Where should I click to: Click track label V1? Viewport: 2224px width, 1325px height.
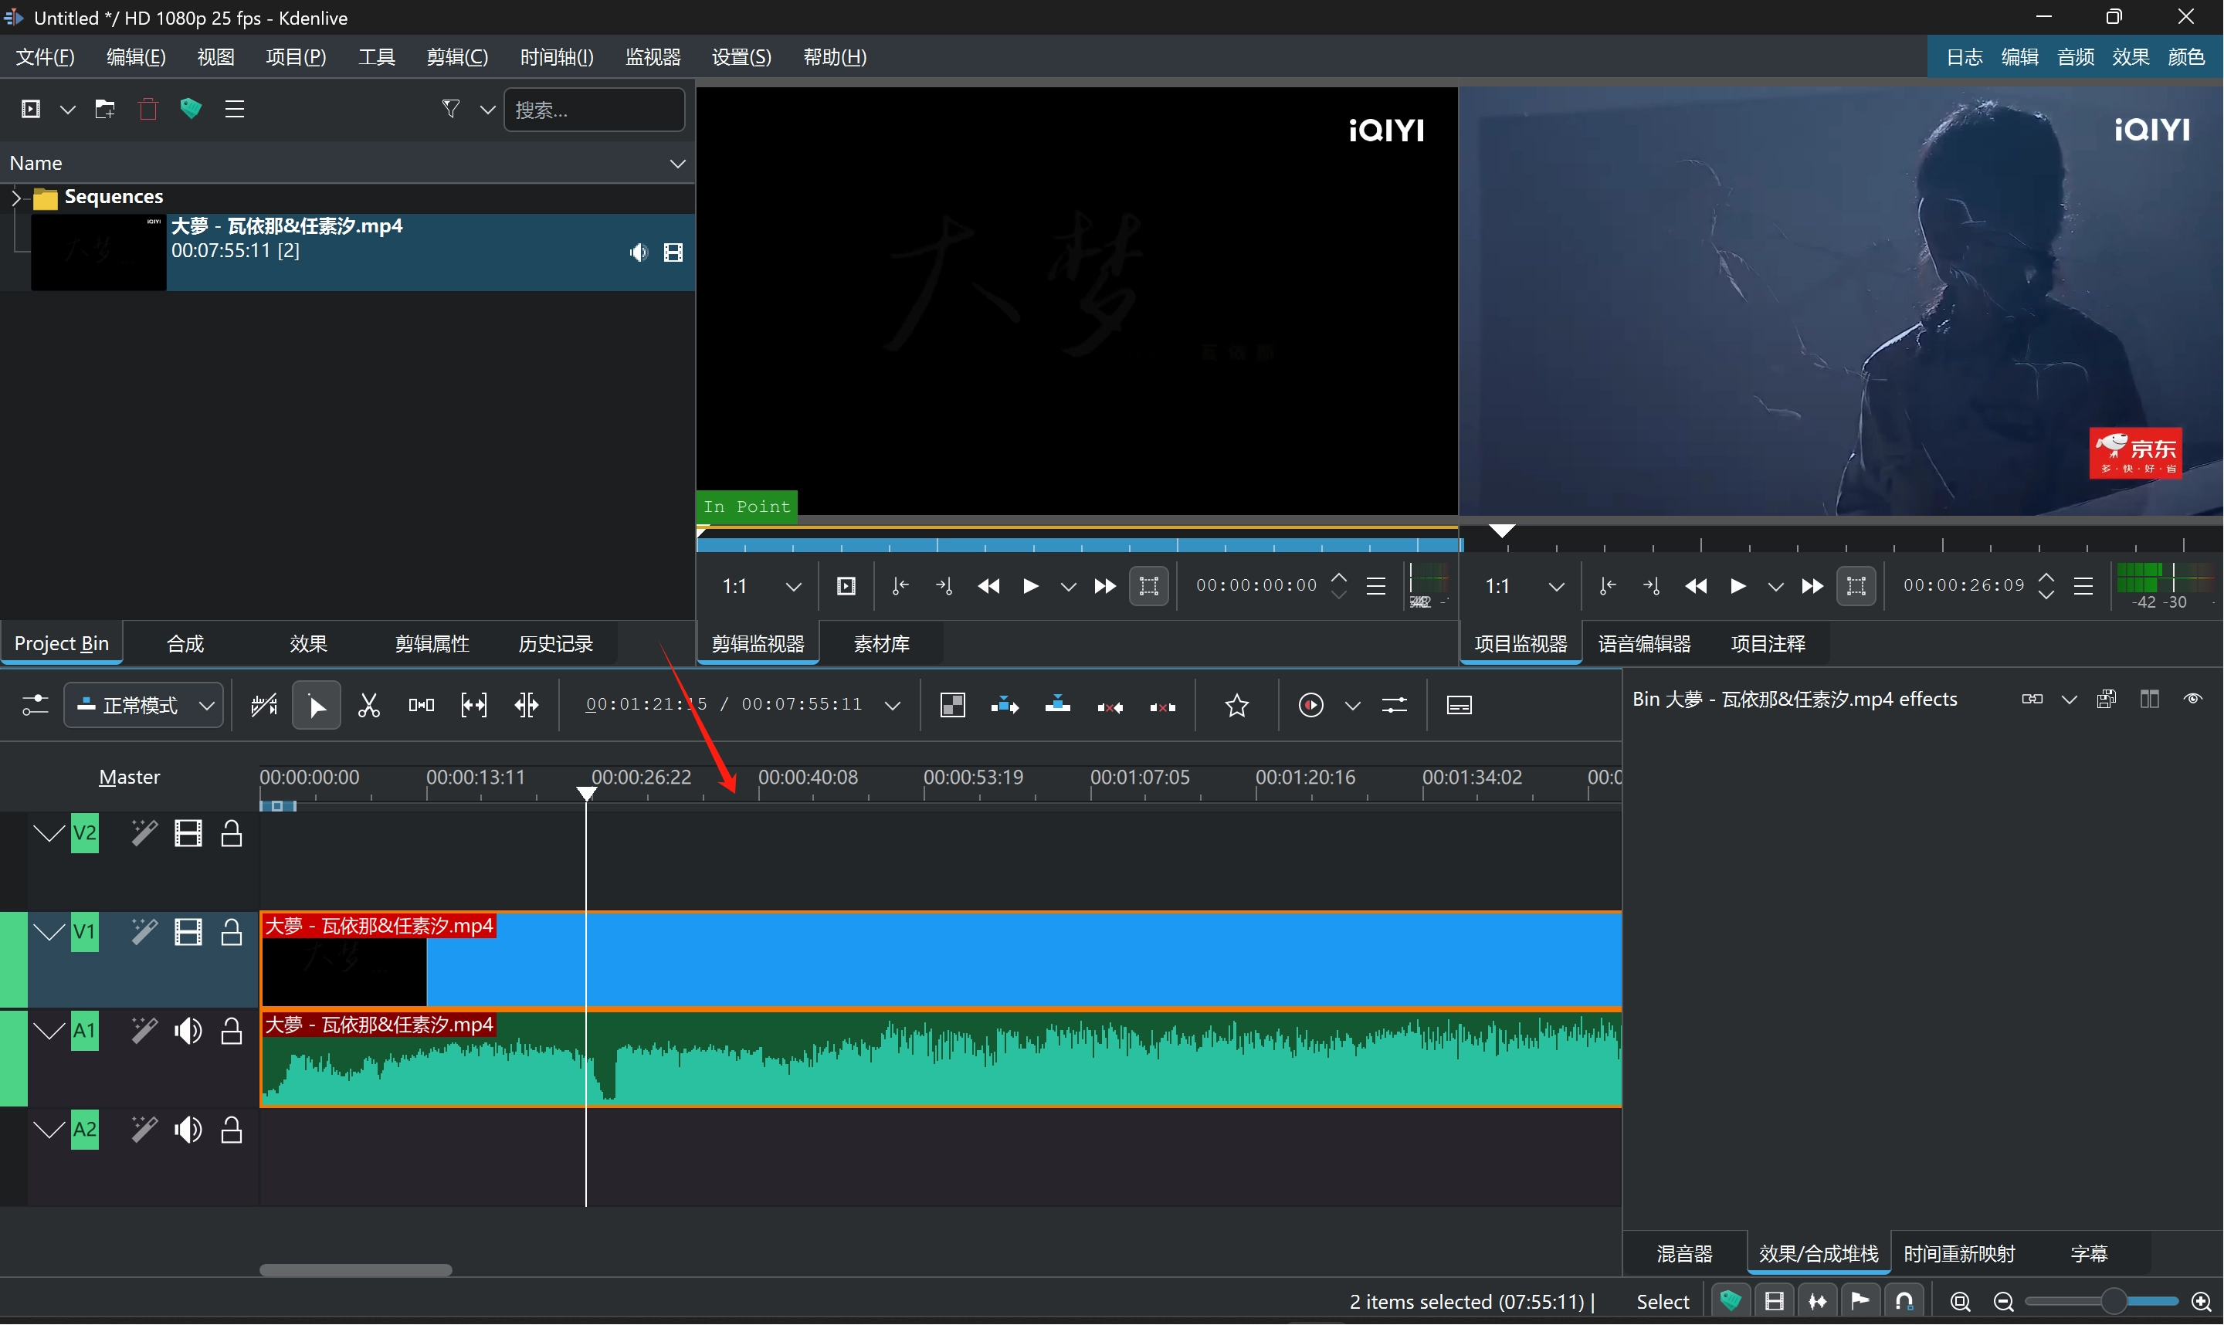tap(85, 933)
